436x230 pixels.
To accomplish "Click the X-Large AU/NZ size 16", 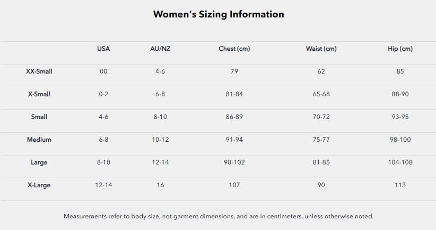I will point(160,185).
